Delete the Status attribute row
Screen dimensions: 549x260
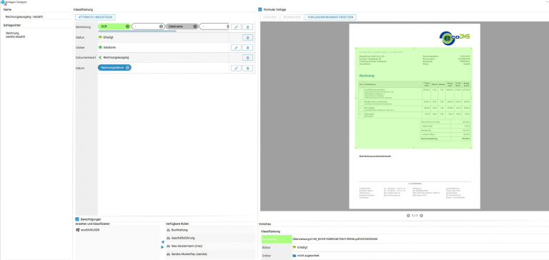247,37
